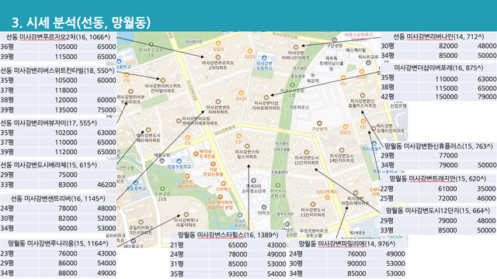The height and width of the screenshot is (279, 497).
Task: Click the 미사강변푸르지오 2차아파트 map marker
Action: click(x=218, y=57)
